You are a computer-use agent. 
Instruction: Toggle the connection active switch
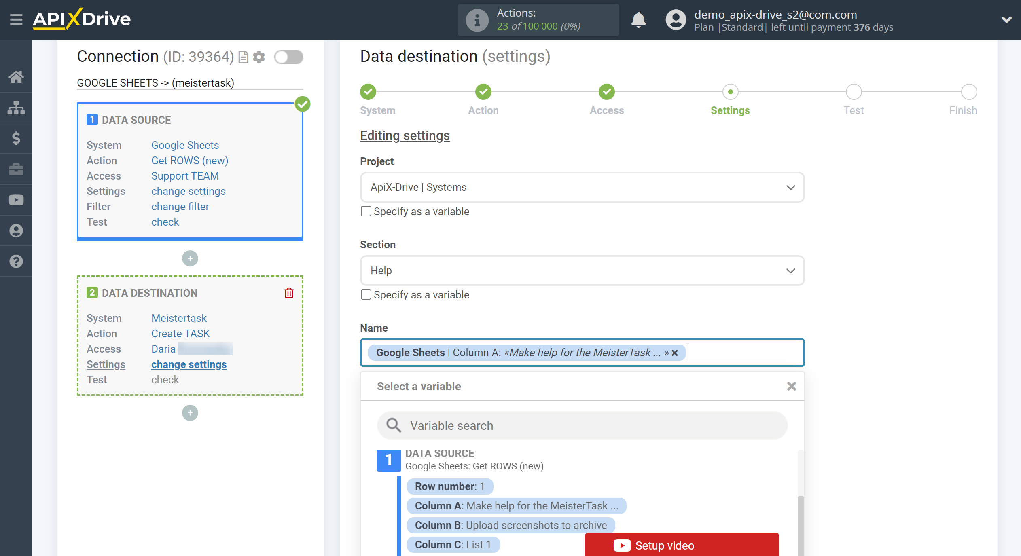tap(288, 57)
